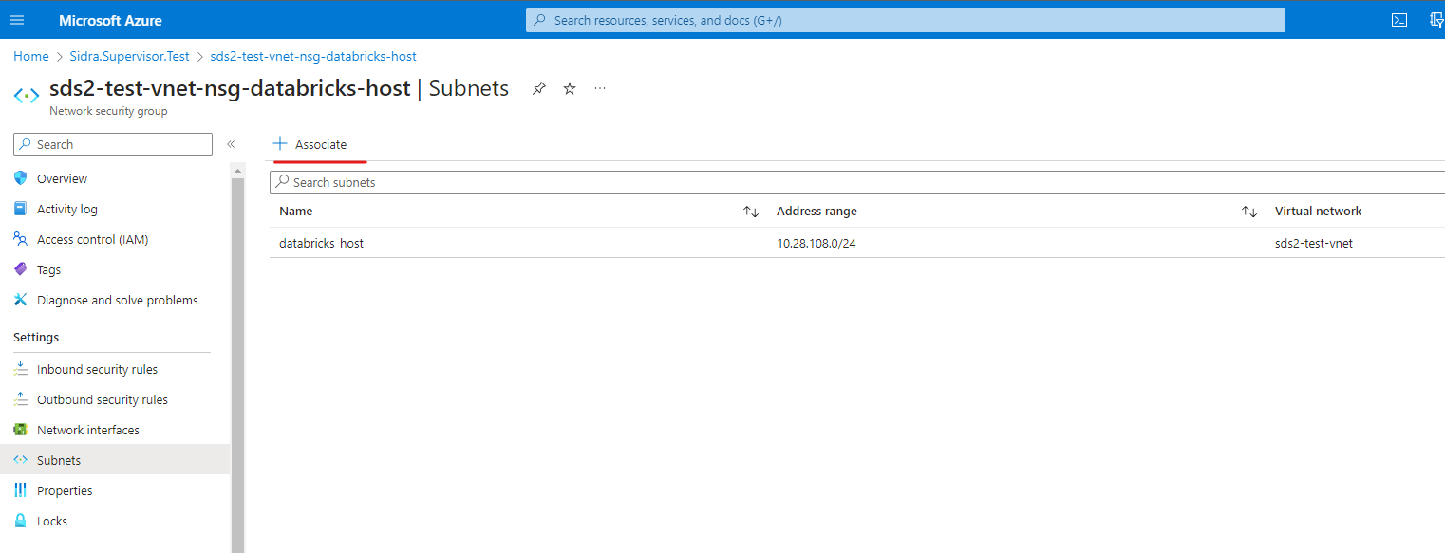Open Diagnose and solve problems
Viewport: 1445px width, 553px height.
tap(117, 300)
